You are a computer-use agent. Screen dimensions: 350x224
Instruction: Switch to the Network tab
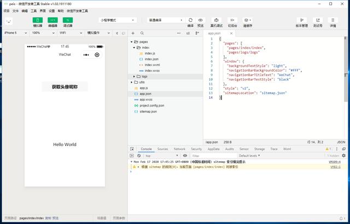179,149
